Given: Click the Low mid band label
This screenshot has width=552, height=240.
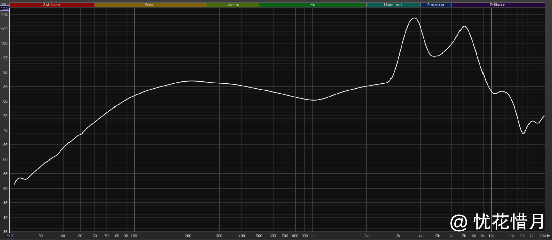Looking at the screenshot, I should pyautogui.click(x=232, y=4).
